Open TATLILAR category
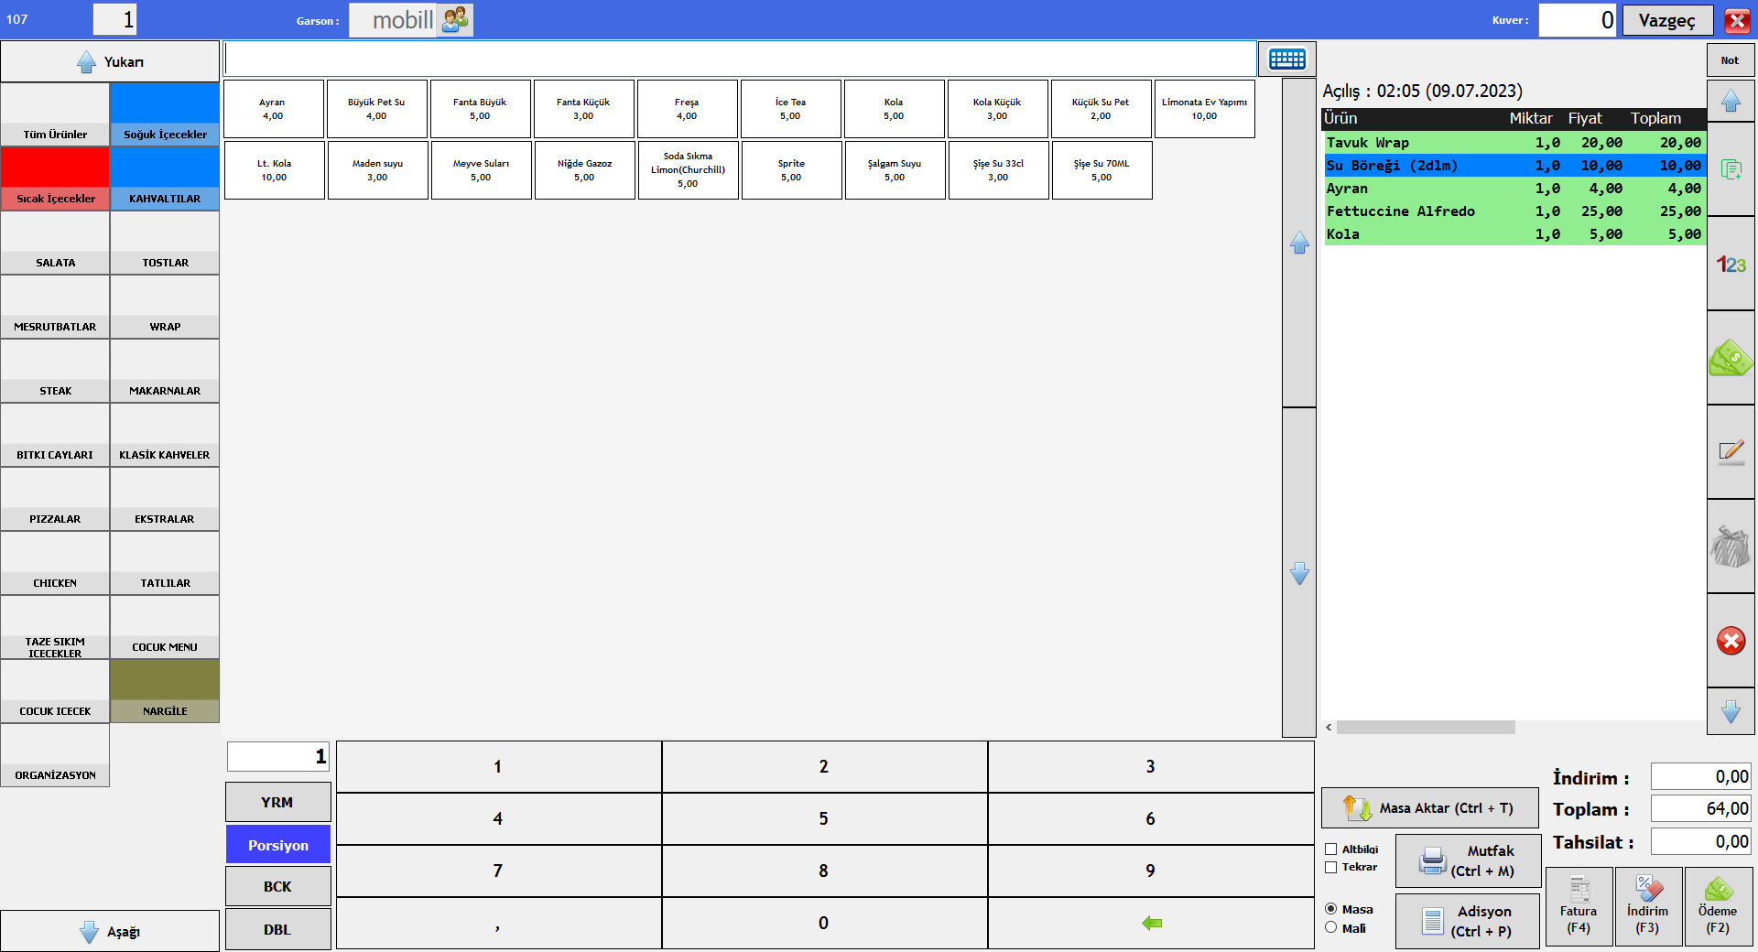The height and width of the screenshot is (952, 1758). 165,563
